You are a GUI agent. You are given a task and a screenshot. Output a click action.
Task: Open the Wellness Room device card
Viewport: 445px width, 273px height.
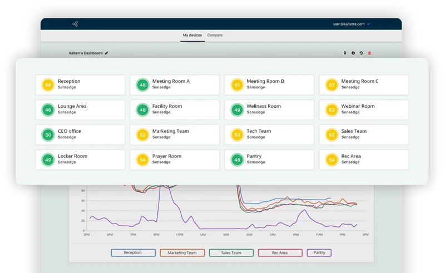(x=269, y=110)
